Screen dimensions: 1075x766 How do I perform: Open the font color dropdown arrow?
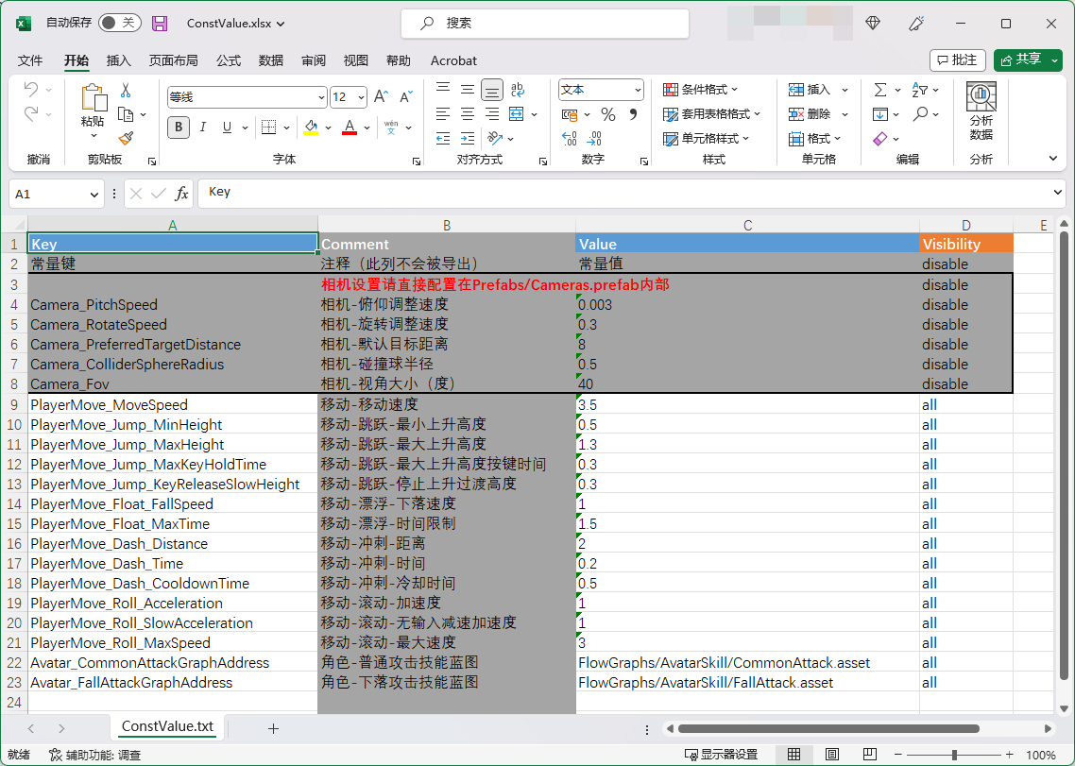[367, 128]
